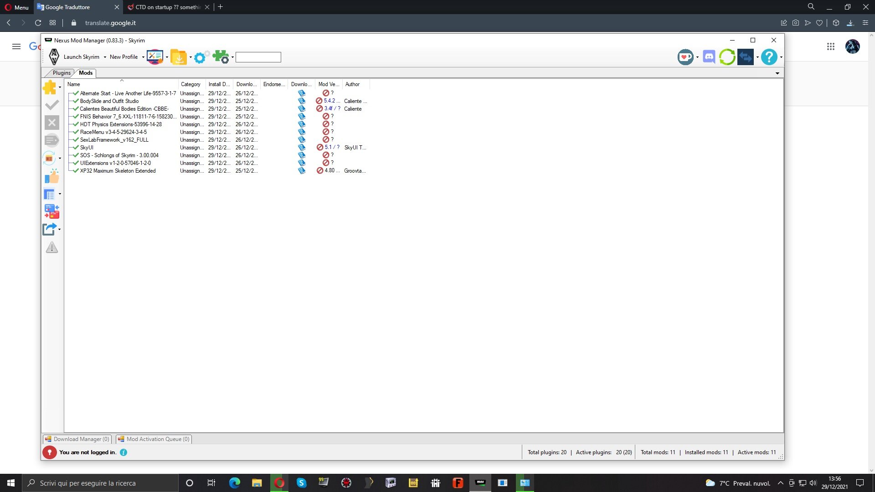Open the tab-strip overflow arrow at right

coord(777,73)
